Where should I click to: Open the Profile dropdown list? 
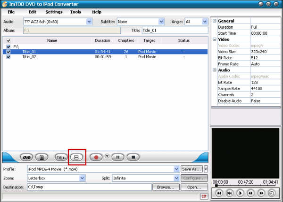coord(176,169)
